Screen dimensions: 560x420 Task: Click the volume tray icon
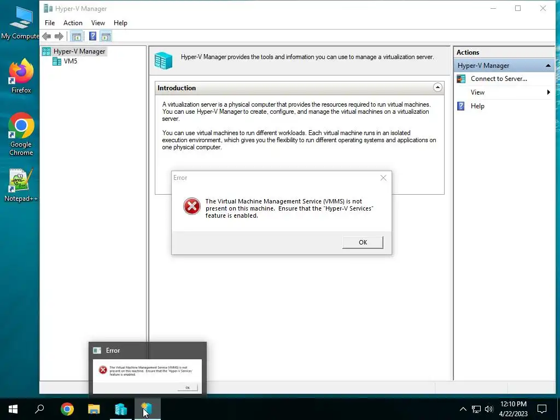pos(489,409)
